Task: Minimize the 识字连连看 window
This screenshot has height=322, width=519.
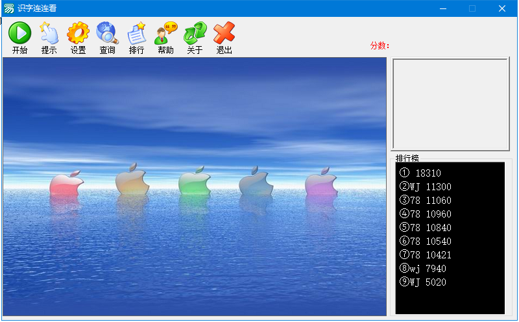Action: point(442,8)
